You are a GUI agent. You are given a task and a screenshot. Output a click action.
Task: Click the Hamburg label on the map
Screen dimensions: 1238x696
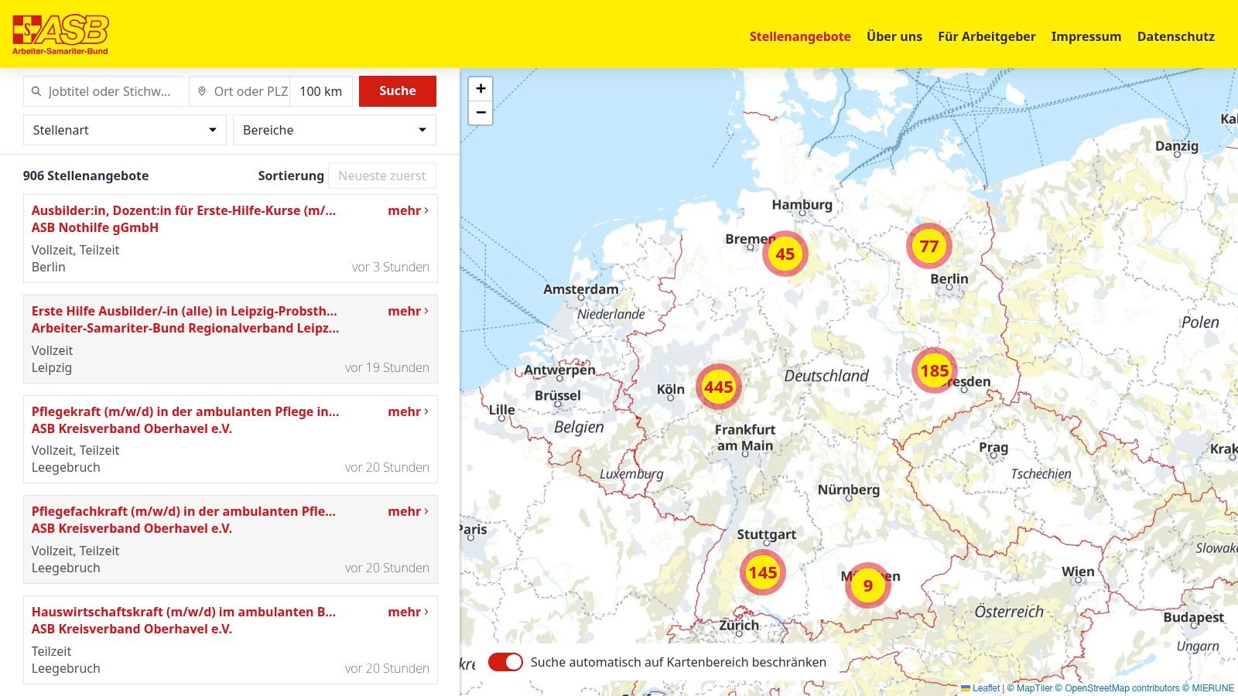[802, 205]
